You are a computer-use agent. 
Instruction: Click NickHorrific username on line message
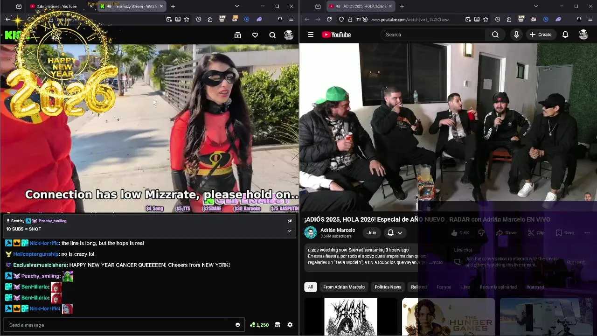(x=44, y=243)
